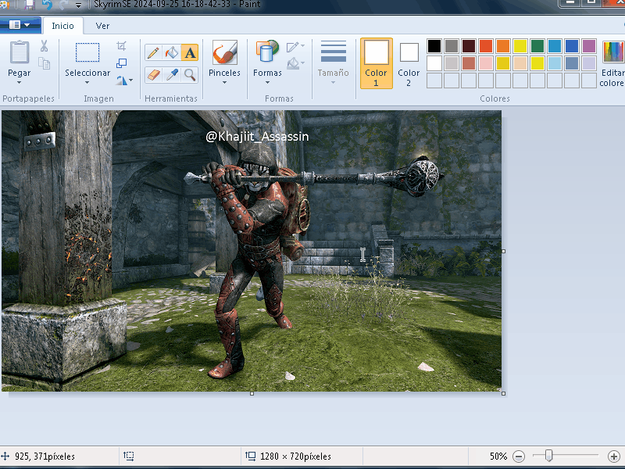625x469 pixels.
Task: Click the 50% zoom level text
Action: click(x=498, y=456)
